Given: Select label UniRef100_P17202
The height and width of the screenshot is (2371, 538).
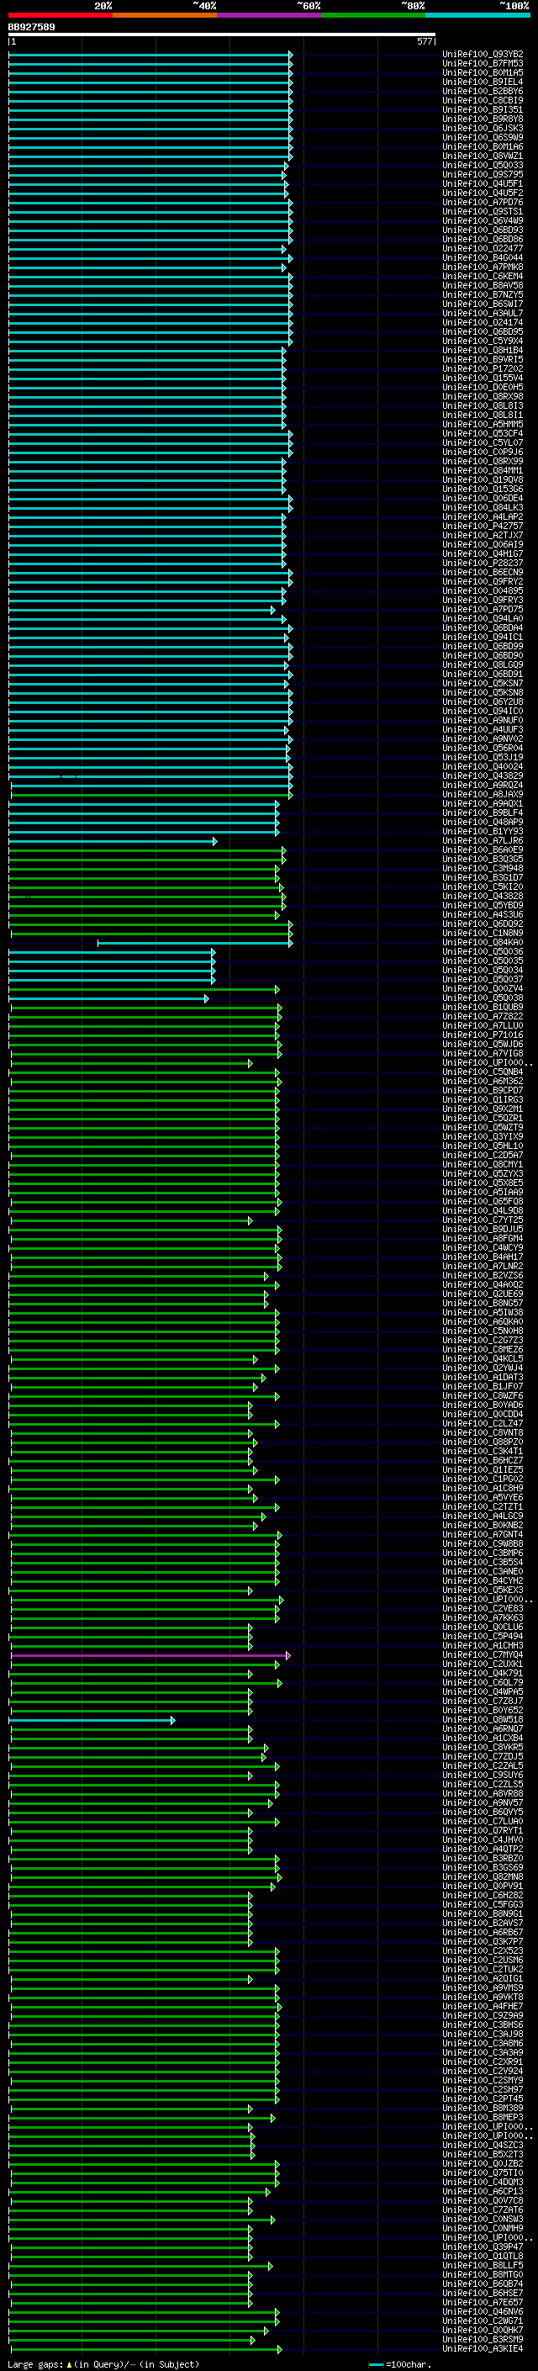Looking at the screenshot, I should tap(483, 369).
